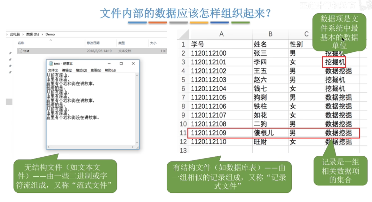
Task: Expand the chevron before 此电脑 in breadcrumb
Action: [7, 35]
